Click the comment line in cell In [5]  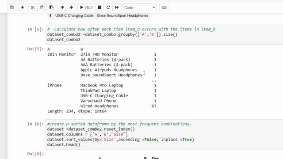(131, 29)
